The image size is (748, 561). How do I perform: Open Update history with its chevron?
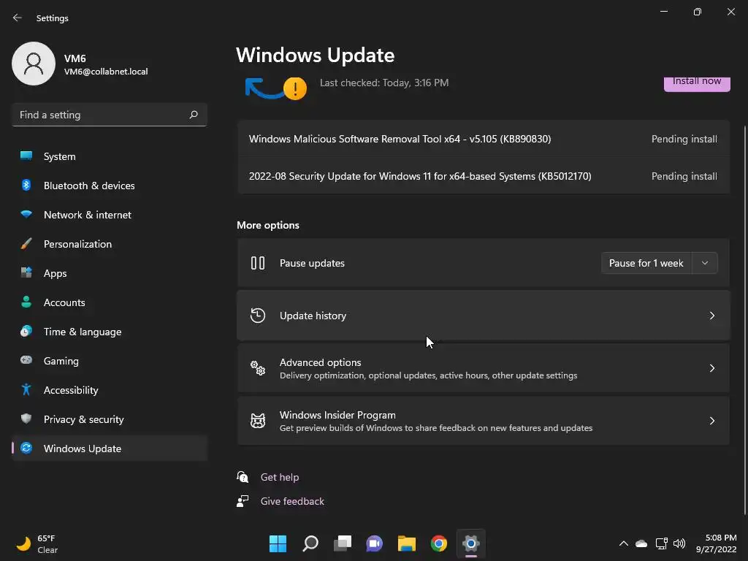pyautogui.click(x=711, y=316)
